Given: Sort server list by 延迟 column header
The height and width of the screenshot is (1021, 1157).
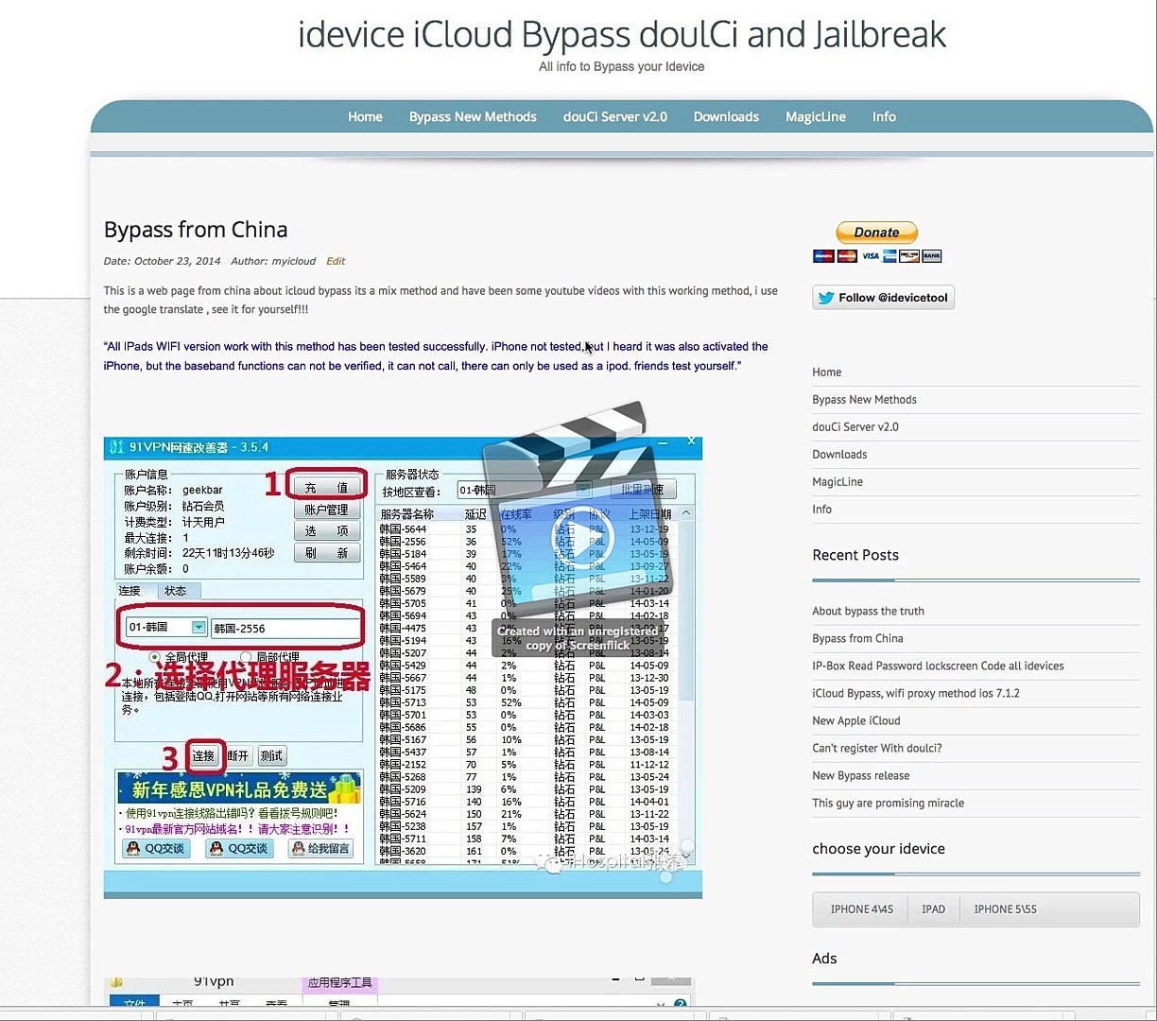Looking at the screenshot, I should [x=476, y=514].
